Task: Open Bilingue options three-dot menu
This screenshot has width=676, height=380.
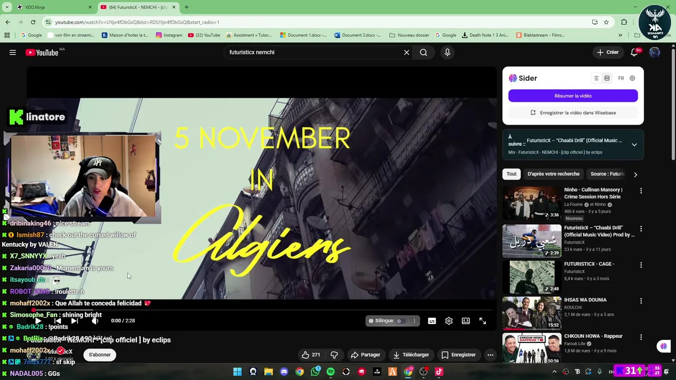Action: (x=415, y=321)
